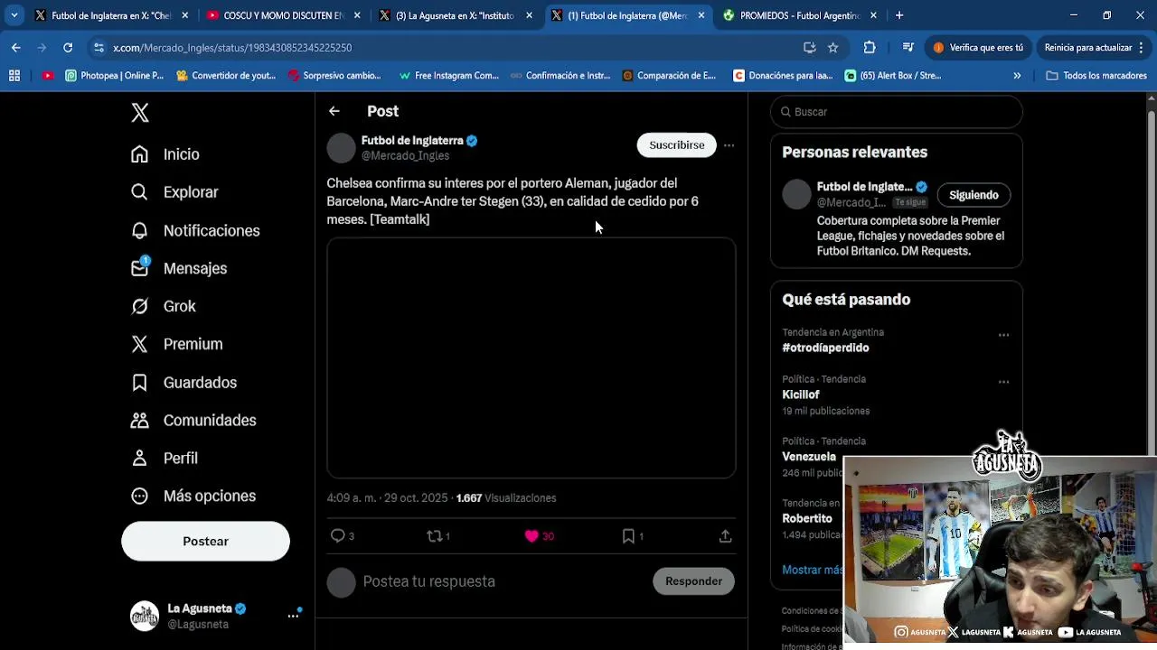Open the browser extensions puzzle icon
The width and height of the screenshot is (1157, 650).
pyautogui.click(x=870, y=48)
